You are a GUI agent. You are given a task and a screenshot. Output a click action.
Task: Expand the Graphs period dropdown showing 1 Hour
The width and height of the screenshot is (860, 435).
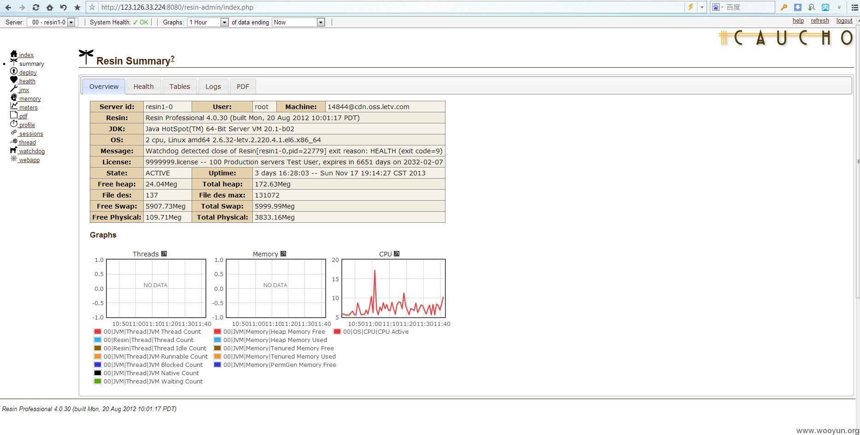point(208,22)
